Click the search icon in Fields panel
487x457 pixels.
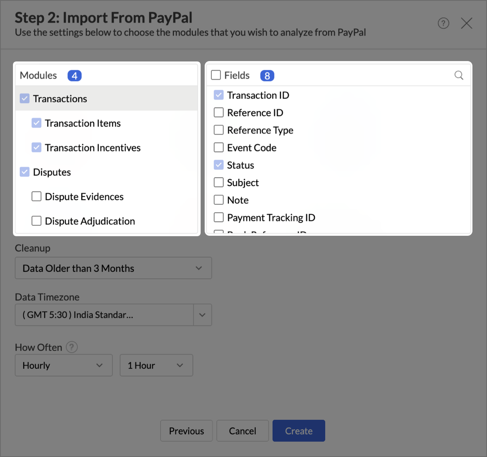click(459, 75)
